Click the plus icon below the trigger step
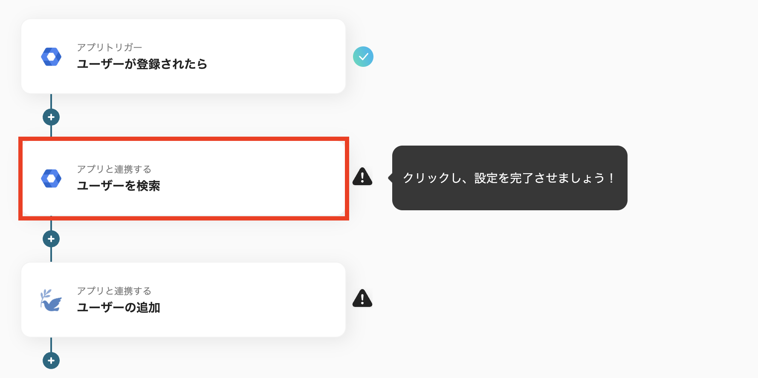Screen dimensions: 758x378 point(51,117)
